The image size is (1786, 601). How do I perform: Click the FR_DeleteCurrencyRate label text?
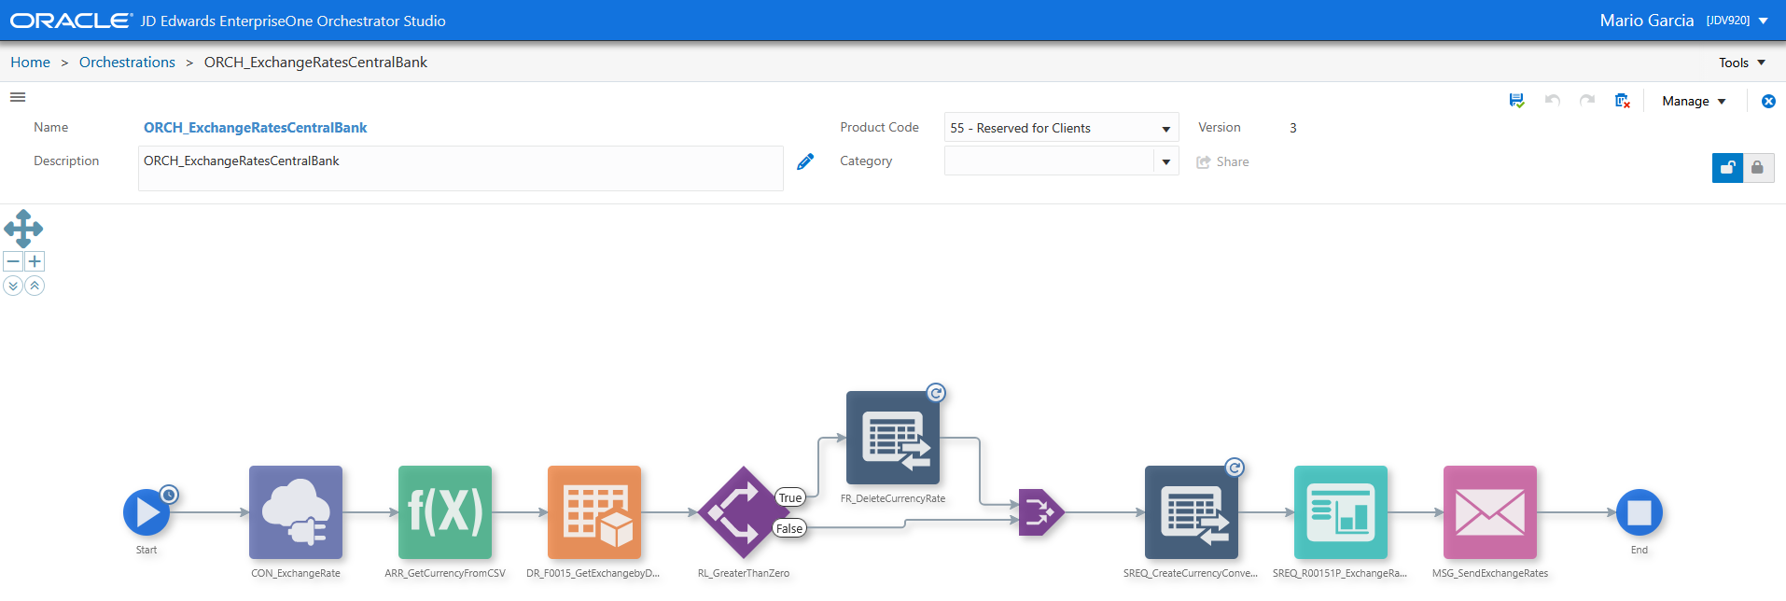pyautogui.click(x=893, y=498)
